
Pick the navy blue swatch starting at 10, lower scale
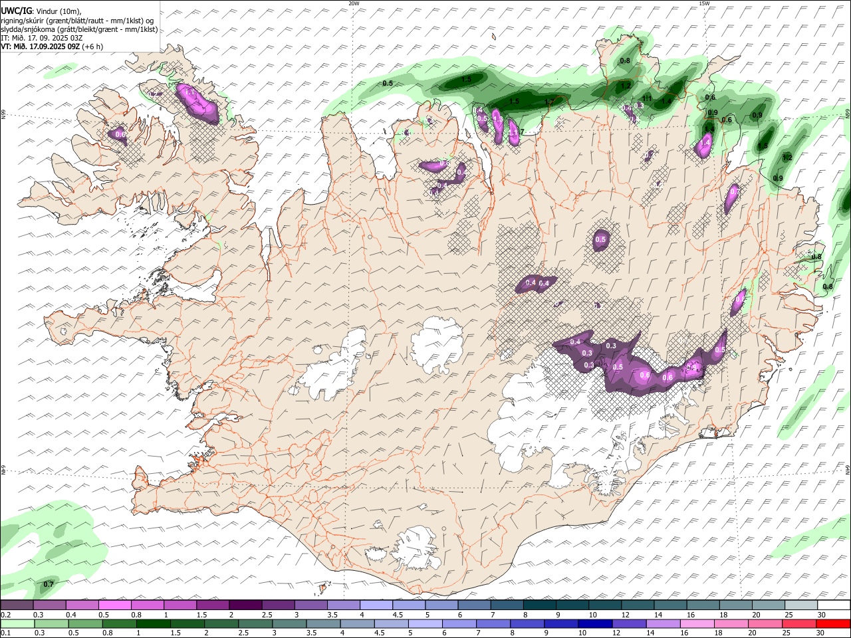click(x=594, y=624)
